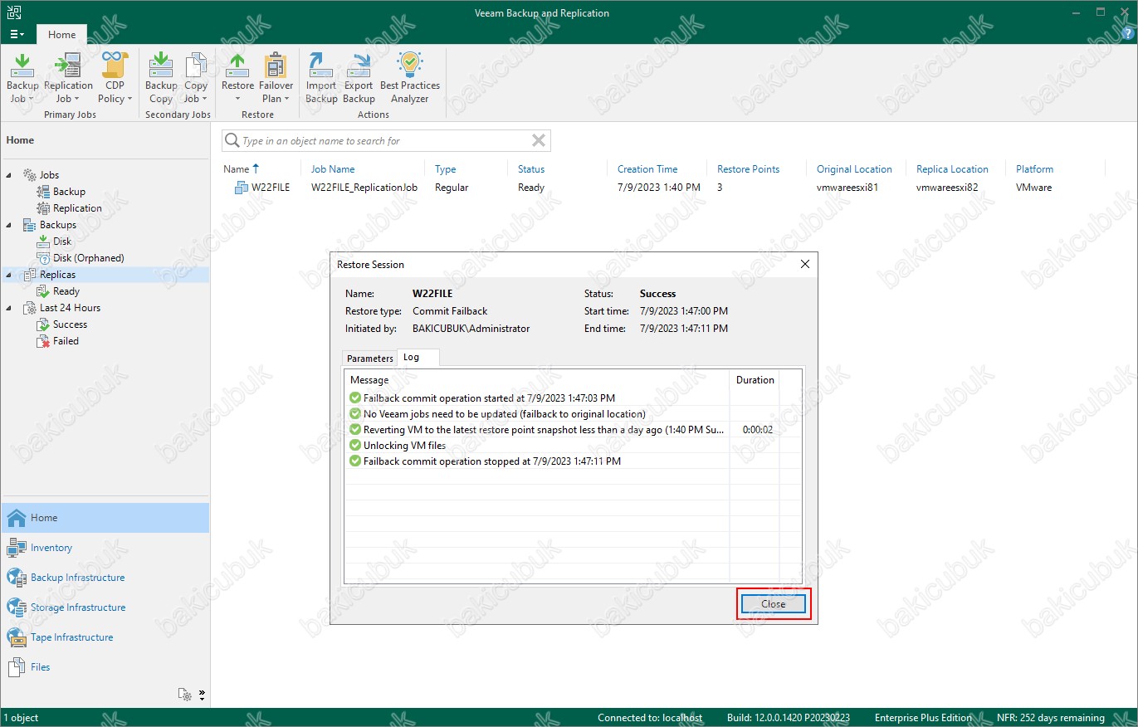
Task: Click NFR days remaining status entry
Action: pos(1051,718)
